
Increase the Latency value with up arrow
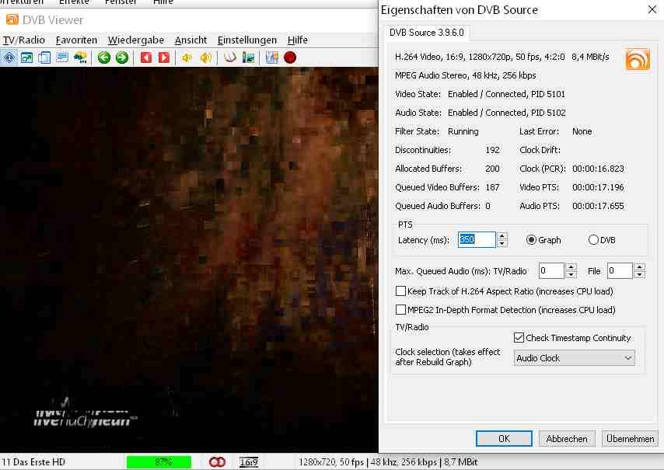pyautogui.click(x=502, y=236)
